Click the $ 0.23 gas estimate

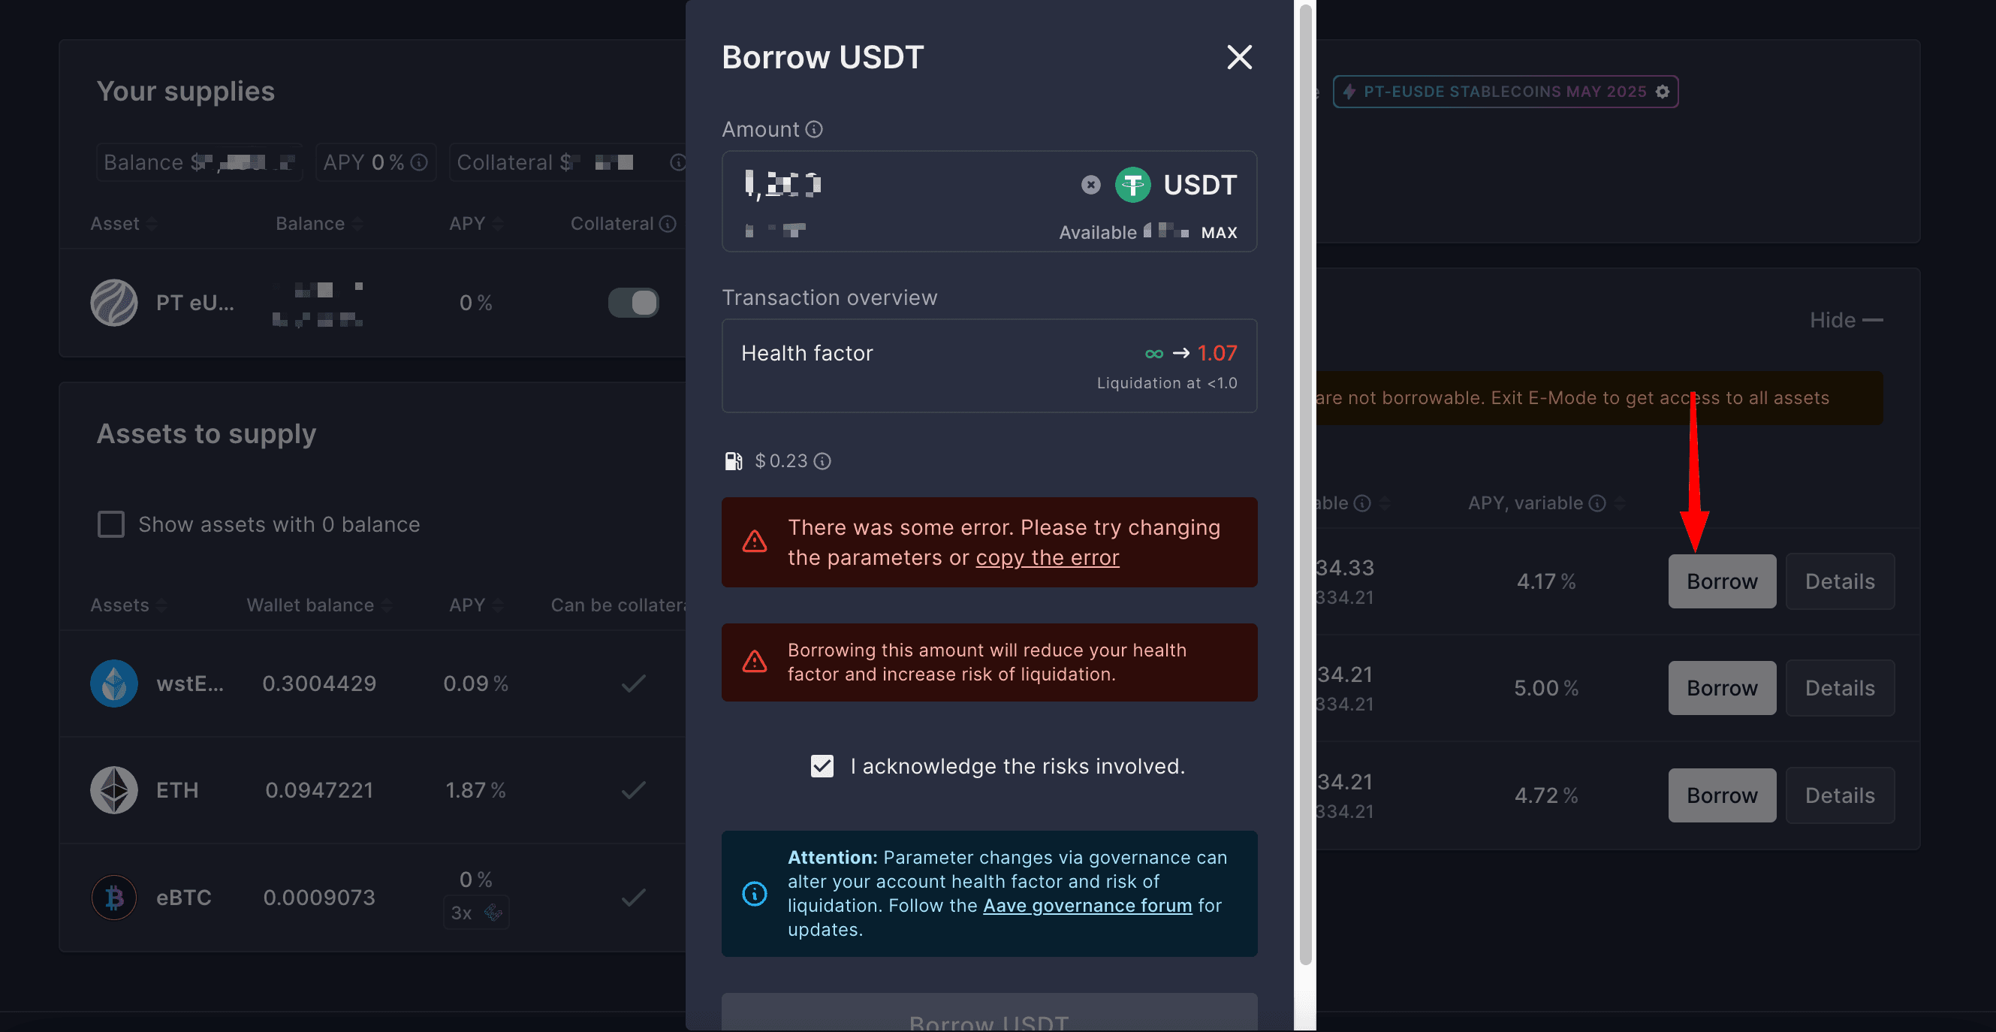click(x=781, y=462)
